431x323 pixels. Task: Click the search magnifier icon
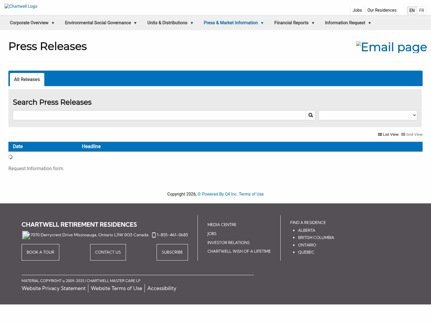[x=310, y=115]
